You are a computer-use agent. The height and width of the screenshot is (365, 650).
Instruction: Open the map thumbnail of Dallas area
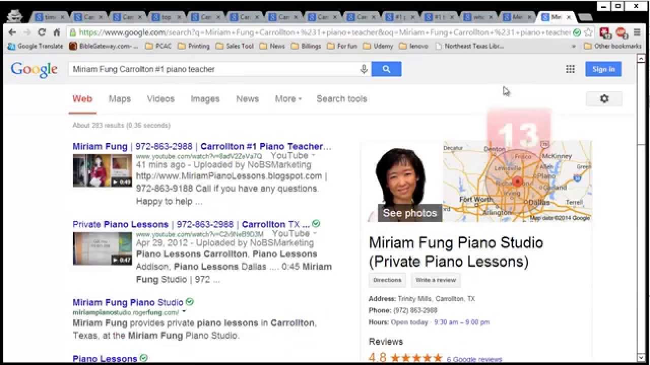(517, 181)
